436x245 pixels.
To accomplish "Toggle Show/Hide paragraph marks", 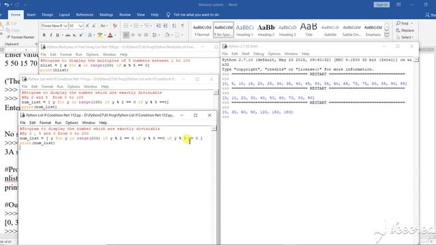I will [183, 26].
